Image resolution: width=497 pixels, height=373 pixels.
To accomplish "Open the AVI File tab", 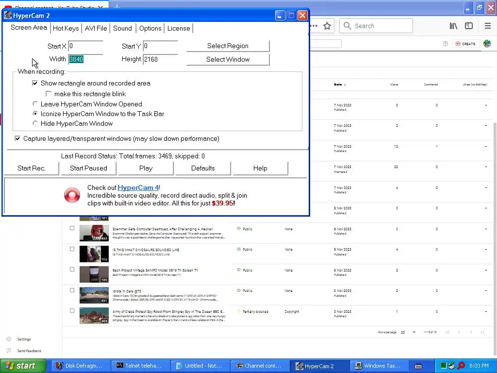I will (96, 28).
